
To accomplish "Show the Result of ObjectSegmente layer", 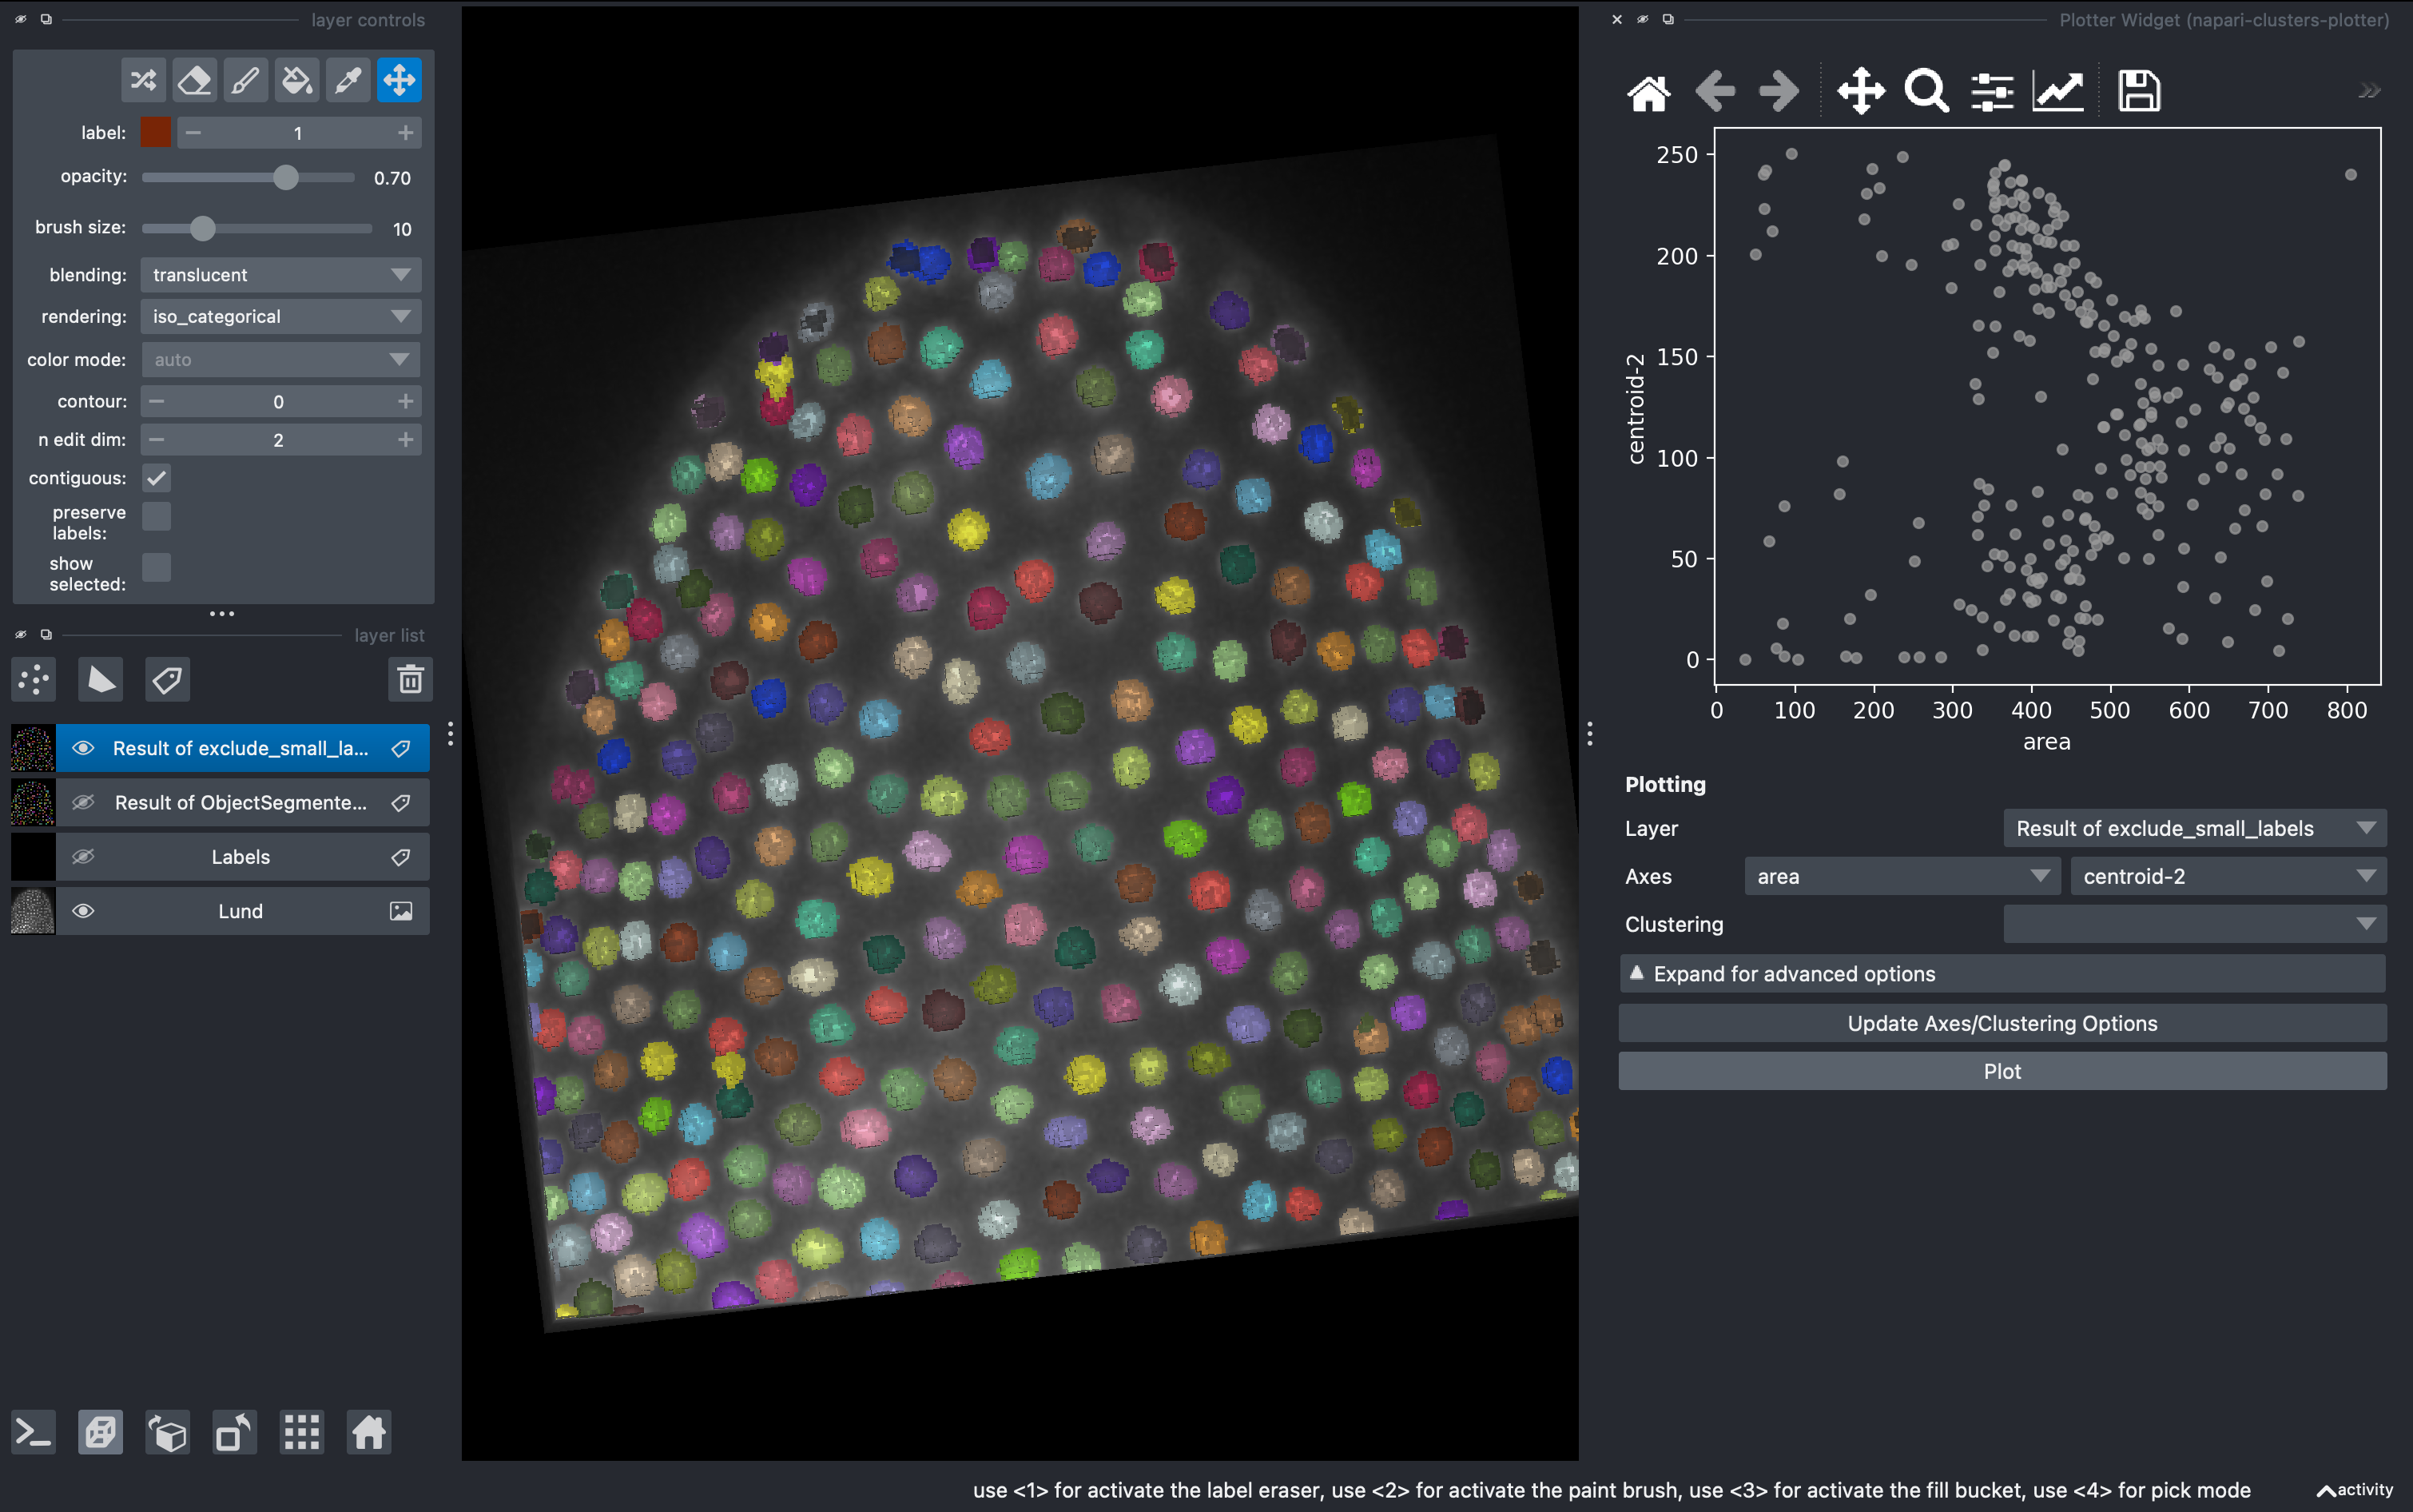I will pyautogui.click(x=84, y=801).
